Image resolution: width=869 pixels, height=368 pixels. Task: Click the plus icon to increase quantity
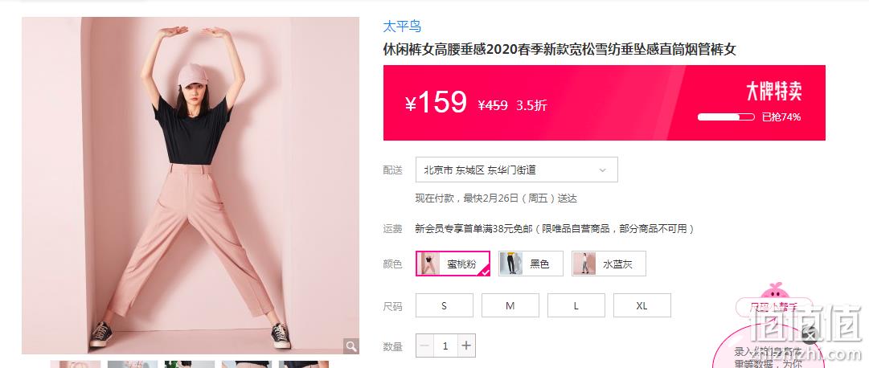pos(466,346)
